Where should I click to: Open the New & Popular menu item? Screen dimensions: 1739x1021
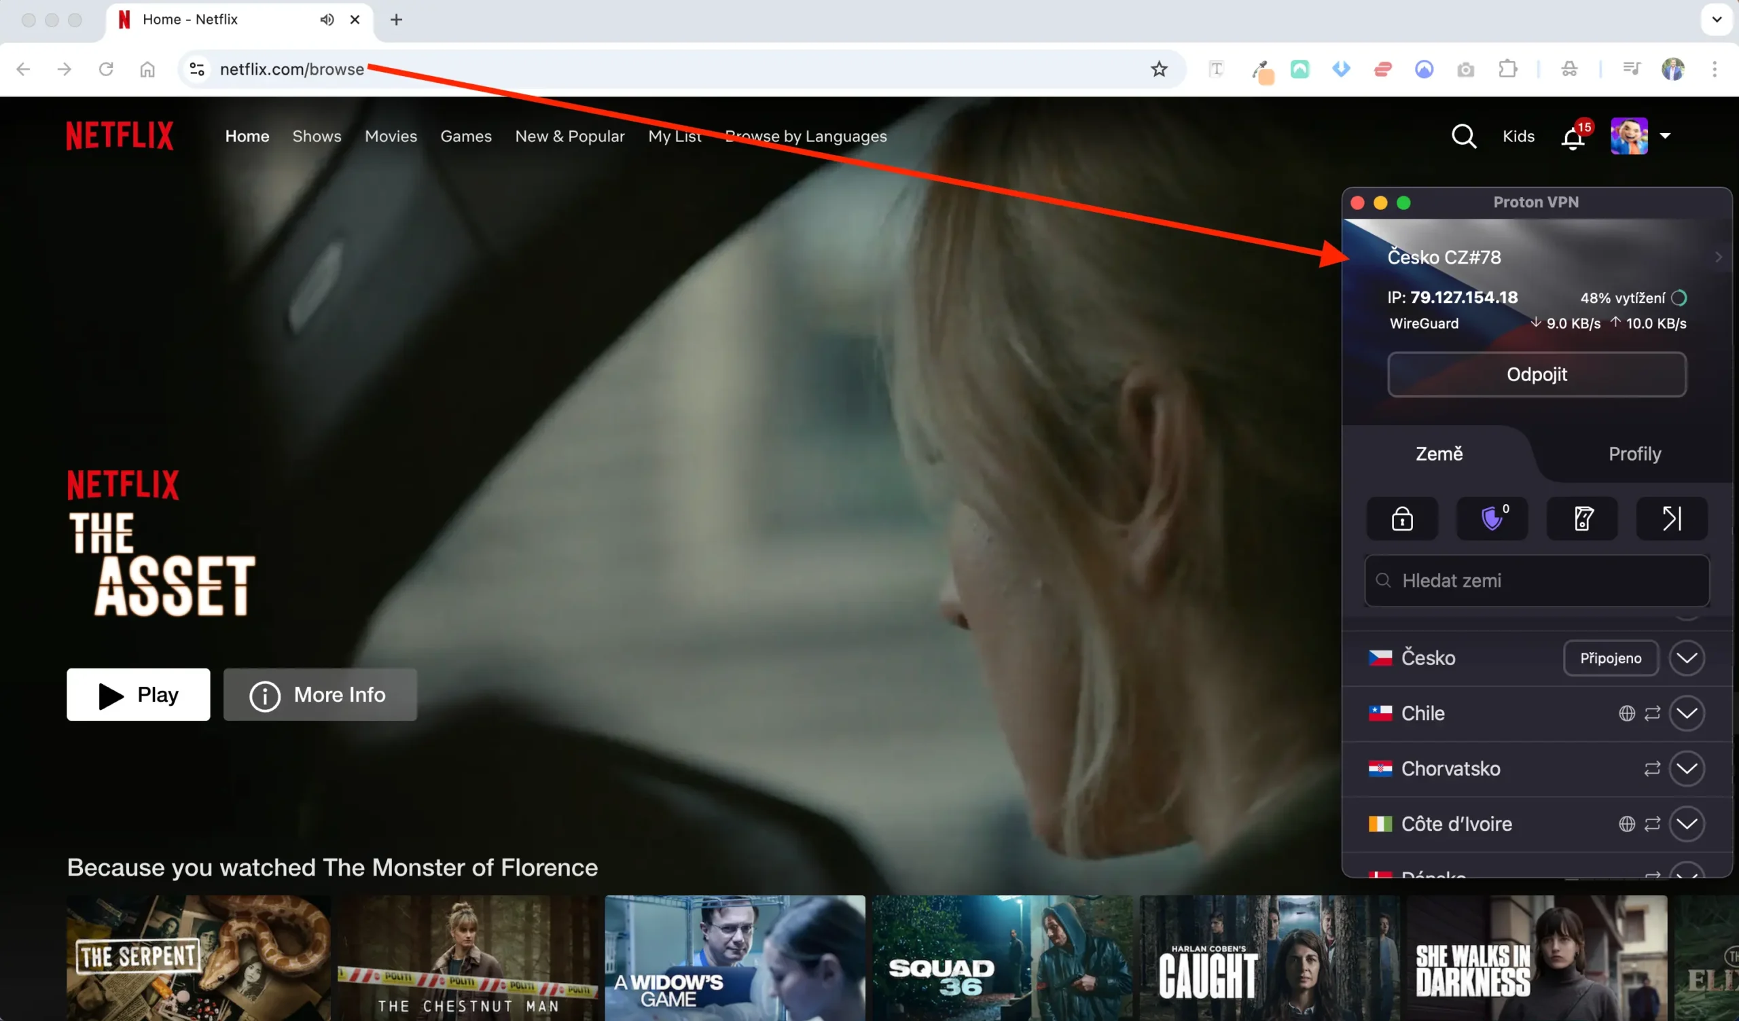570,136
